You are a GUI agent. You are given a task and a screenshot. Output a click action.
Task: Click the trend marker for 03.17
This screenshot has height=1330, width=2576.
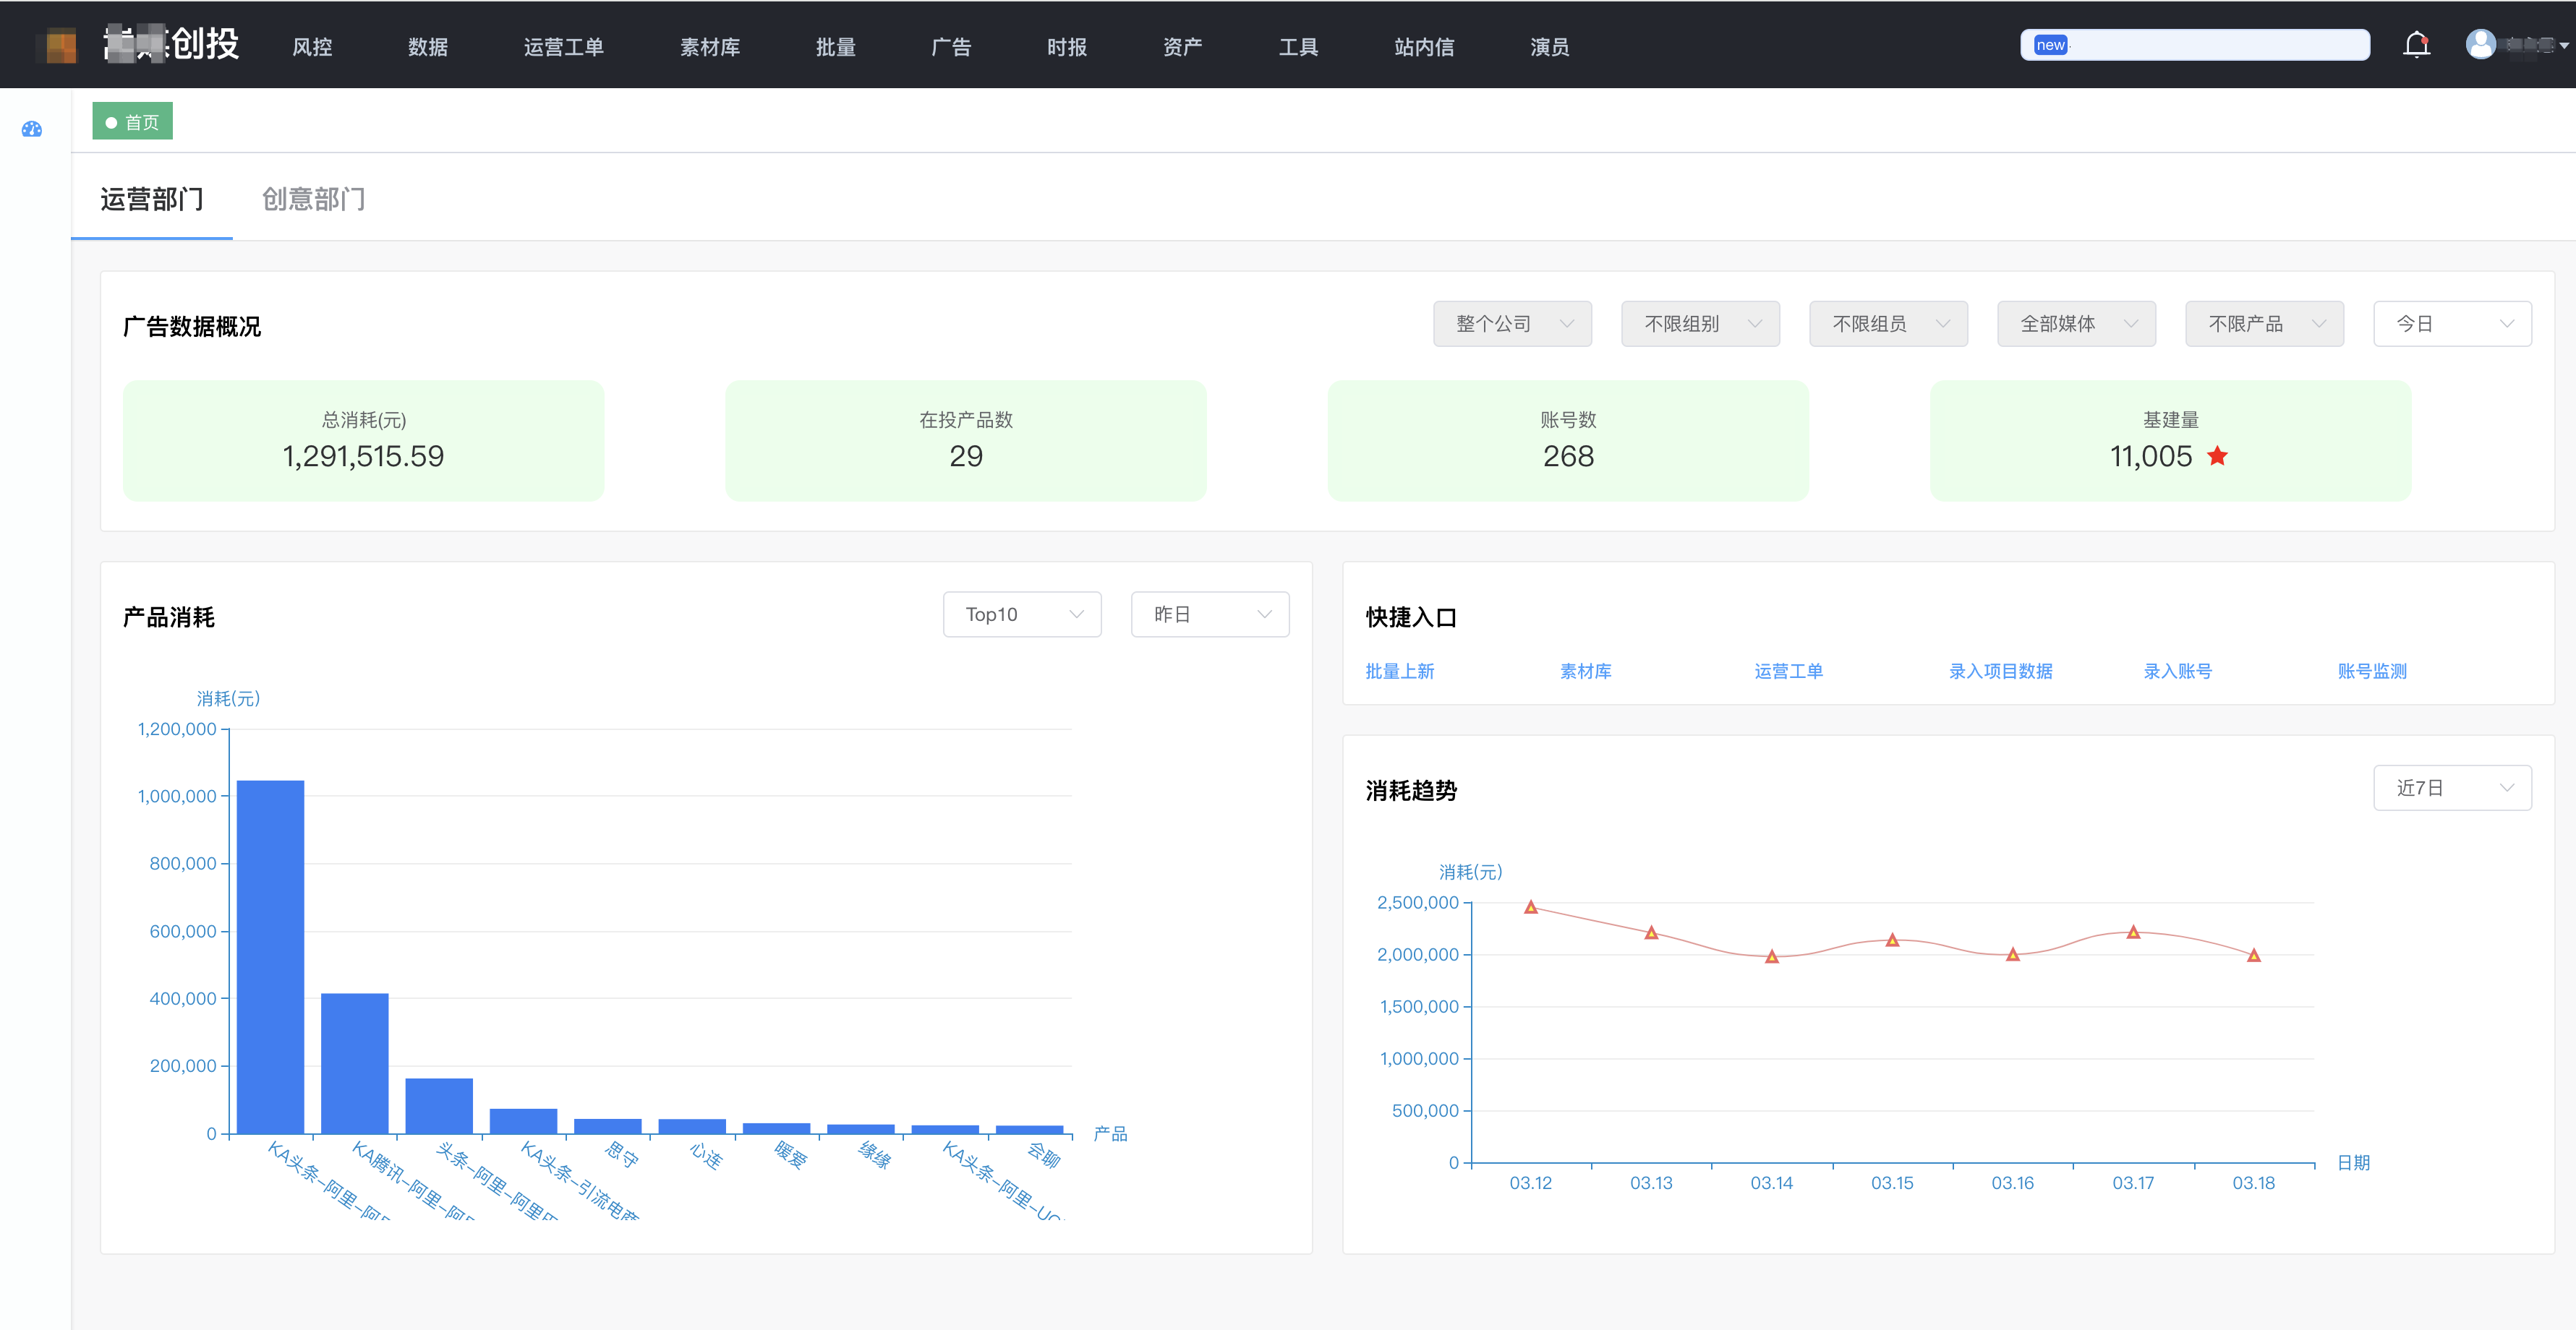click(x=2133, y=932)
